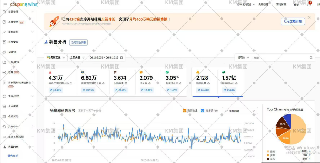The image size is (320, 163).
Task: Click the date range 06.20.2025 - 06.18.2026 field
Action: [x=106, y=57]
